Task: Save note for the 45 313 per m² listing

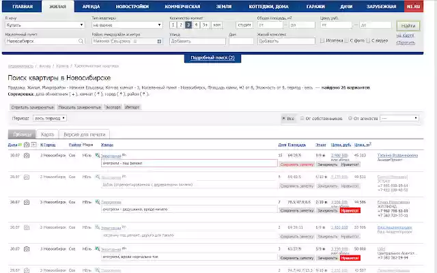Action: click(297, 164)
